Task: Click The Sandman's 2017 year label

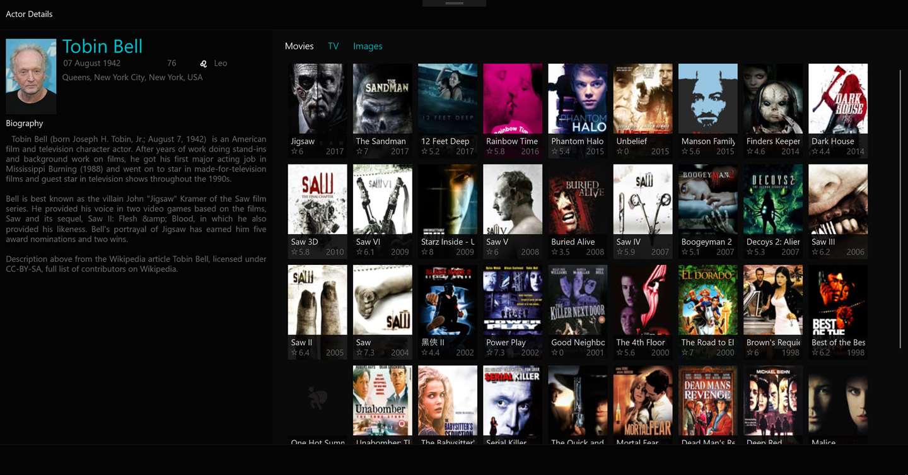Action: coord(400,151)
